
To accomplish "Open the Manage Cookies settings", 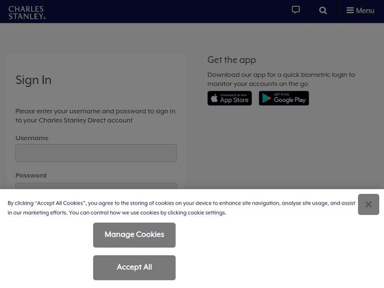I will coord(134,235).
